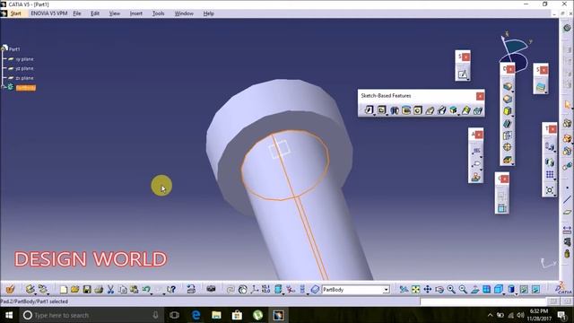Open the Shading view mode dropdown arrow
Screen dimensions: 574x323
pyautogui.click(x=517, y=294)
